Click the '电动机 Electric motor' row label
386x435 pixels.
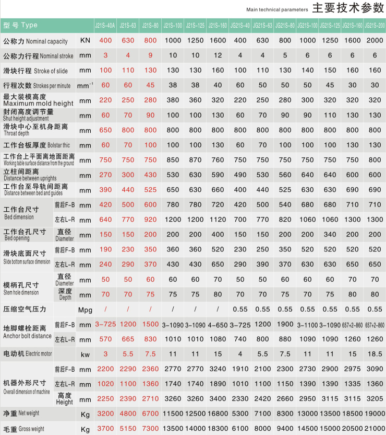28,354
